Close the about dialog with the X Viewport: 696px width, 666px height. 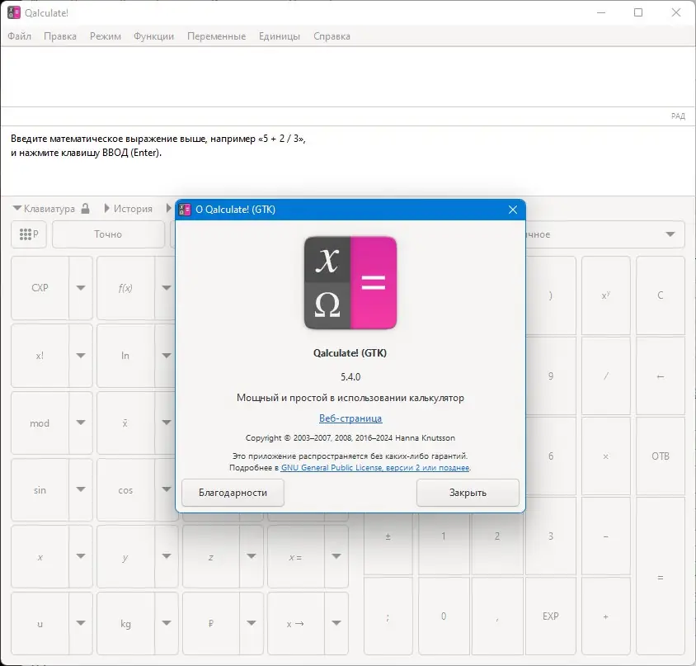513,210
